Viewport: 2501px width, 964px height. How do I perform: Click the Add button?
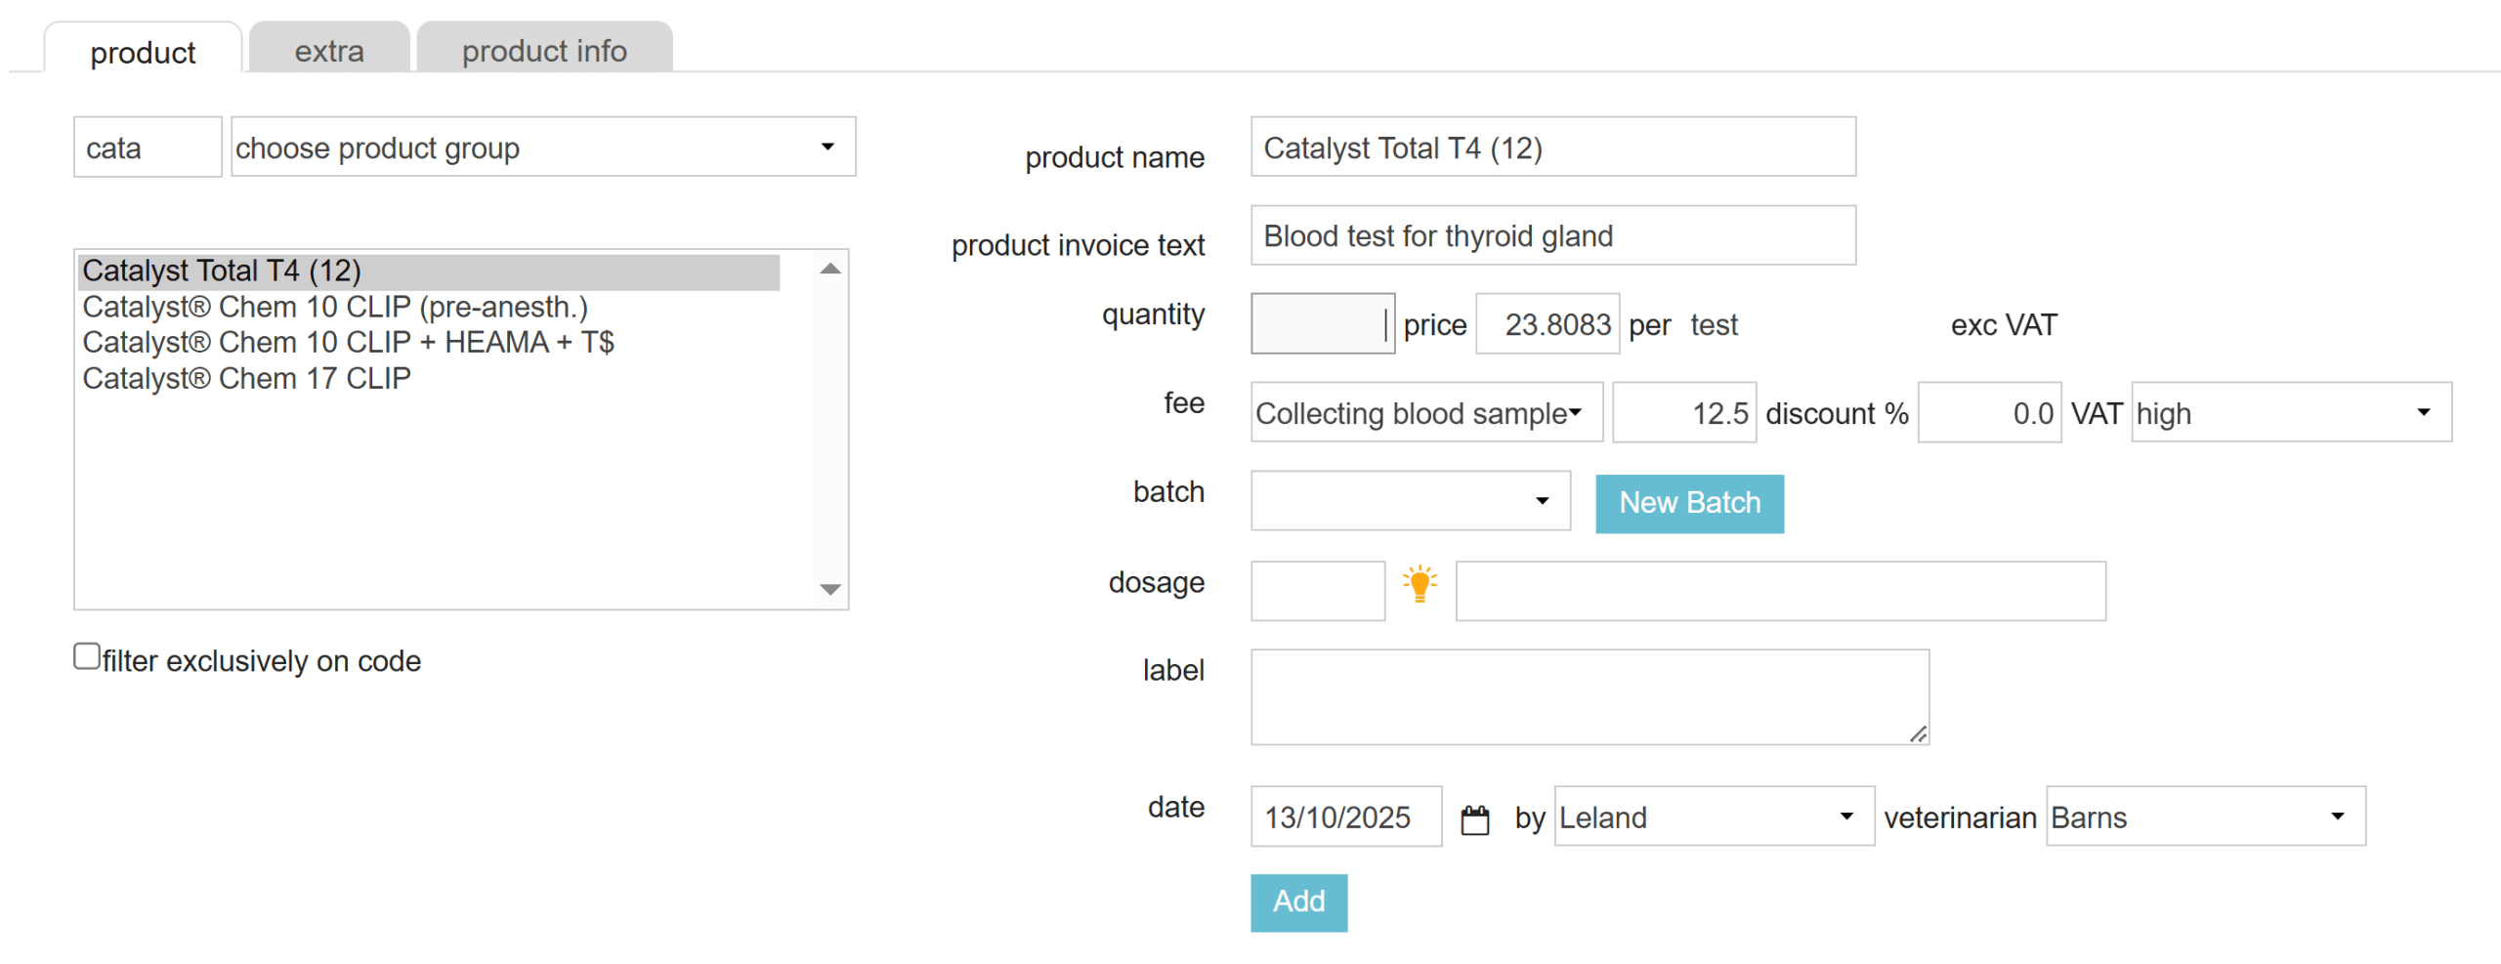1297,901
